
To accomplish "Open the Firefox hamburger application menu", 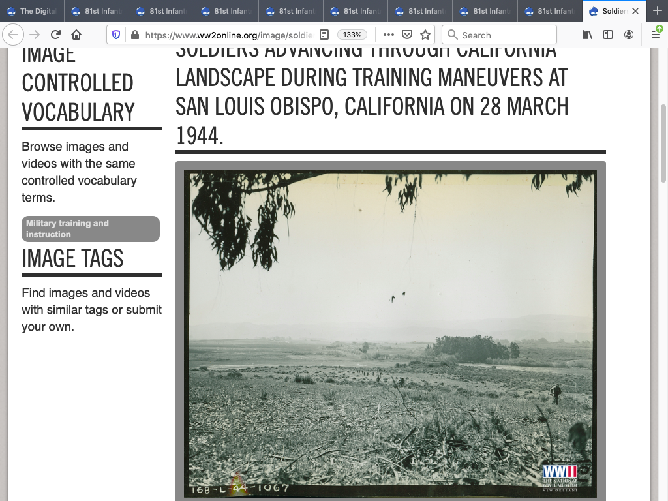I will [656, 35].
